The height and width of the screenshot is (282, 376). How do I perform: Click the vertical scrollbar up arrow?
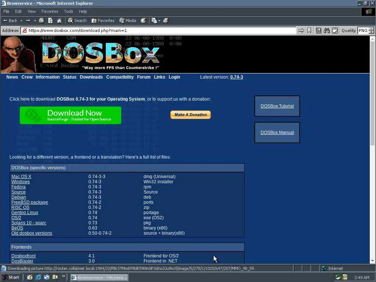point(372,38)
